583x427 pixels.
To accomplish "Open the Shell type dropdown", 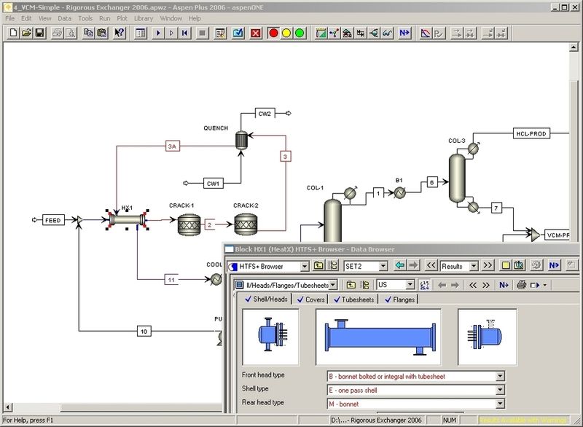I will click(501, 388).
